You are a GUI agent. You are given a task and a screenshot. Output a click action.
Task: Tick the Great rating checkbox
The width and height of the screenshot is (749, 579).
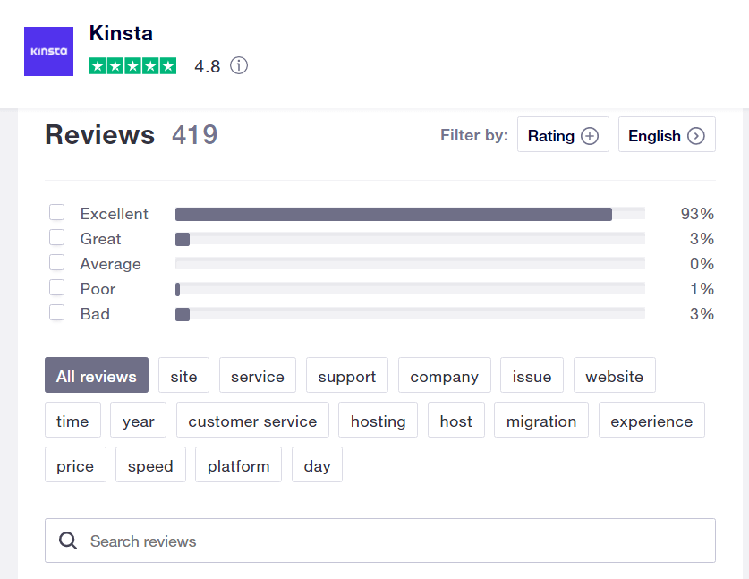pos(57,237)
